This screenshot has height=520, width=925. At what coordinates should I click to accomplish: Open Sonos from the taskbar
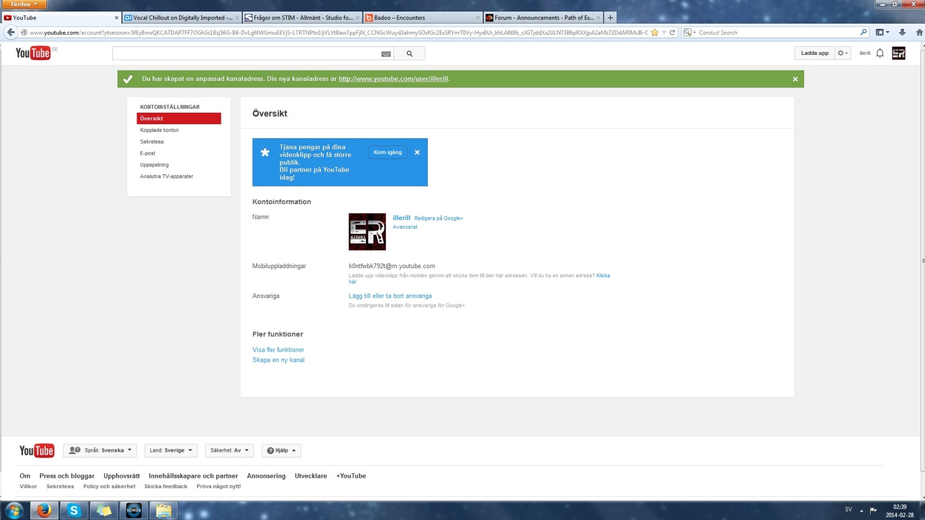point(134,510)
